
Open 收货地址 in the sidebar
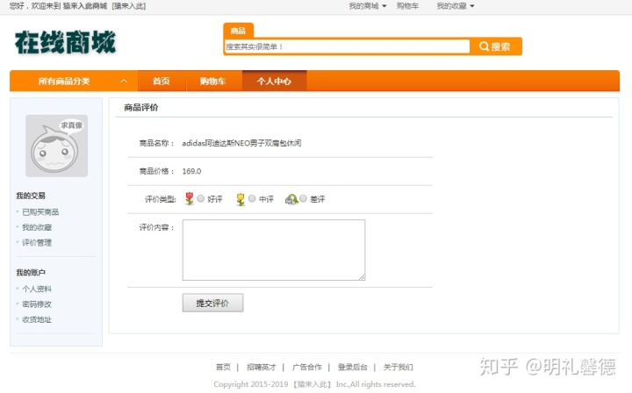(37, 319)
